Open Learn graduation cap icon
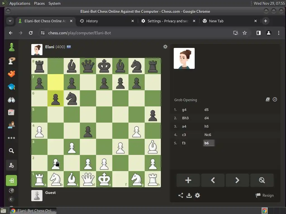The width and height of the screenshot is (286, 214). [x=11, y=87]
